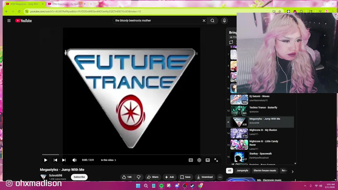Seek on the video progress bar
This screenshot has height=190, width=338.
pyautogui.click(x=132, y=155)
